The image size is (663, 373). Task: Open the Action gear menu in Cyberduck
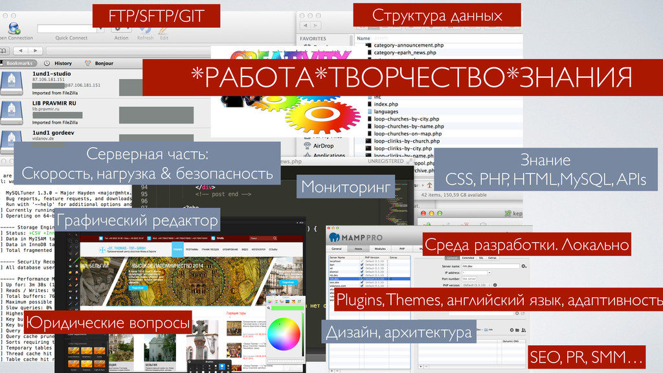(x=121, y=29)
